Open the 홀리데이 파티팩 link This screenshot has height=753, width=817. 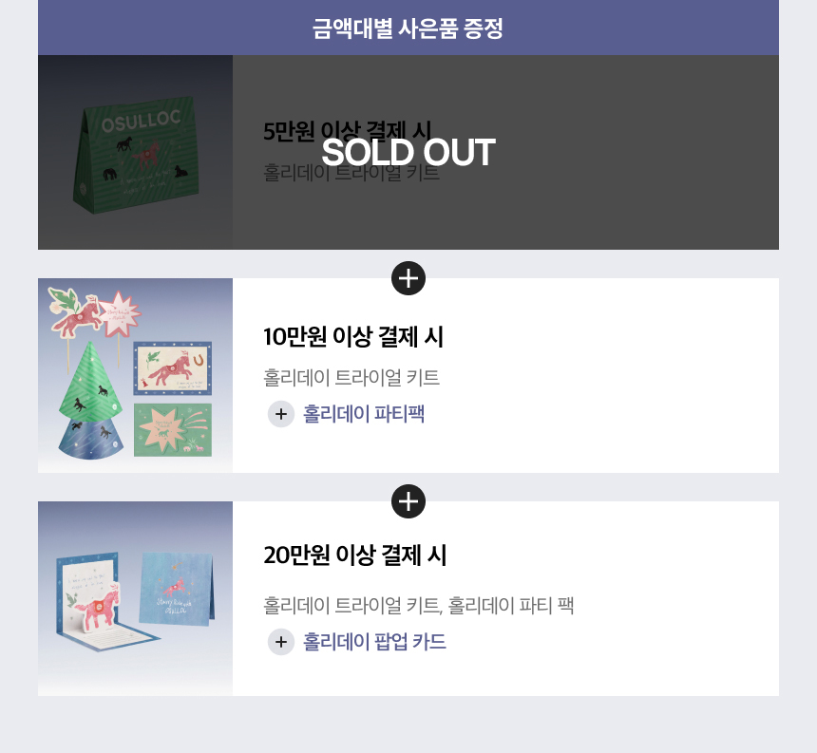[x=364, y=414]
